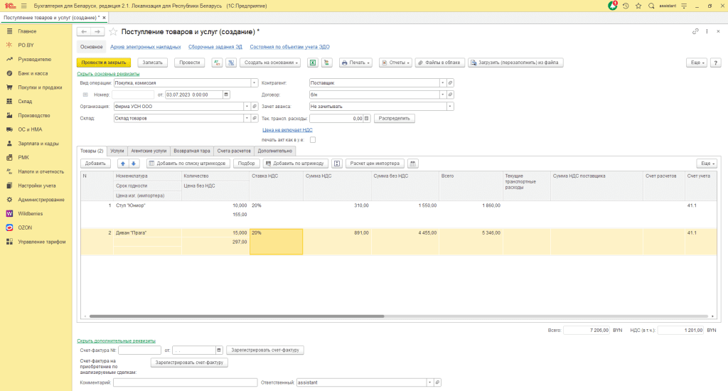Click 'Файлы в облаке' button
728x391 pixels.
[439, 63]
